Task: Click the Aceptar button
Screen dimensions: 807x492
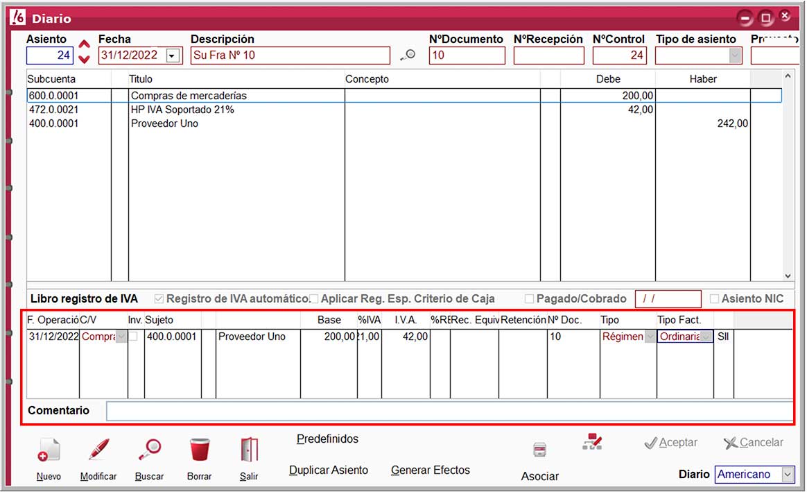Action: click(x=670, y=443)
